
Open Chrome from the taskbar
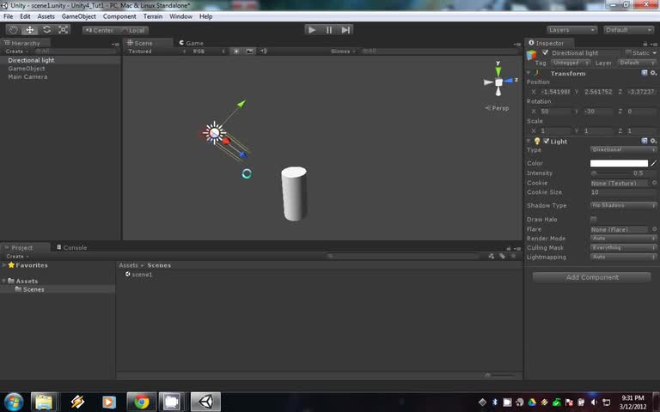(142, 402)
